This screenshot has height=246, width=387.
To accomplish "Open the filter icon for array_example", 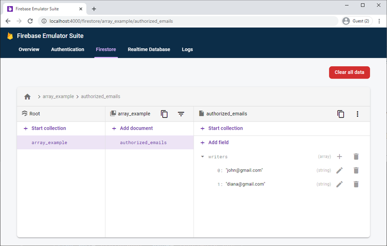I will tap(181, 114).
